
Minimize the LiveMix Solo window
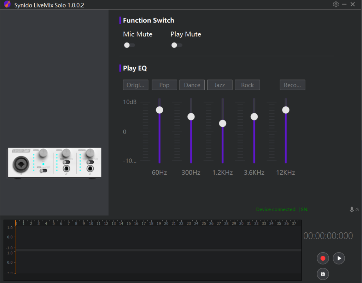coord(344,4)
